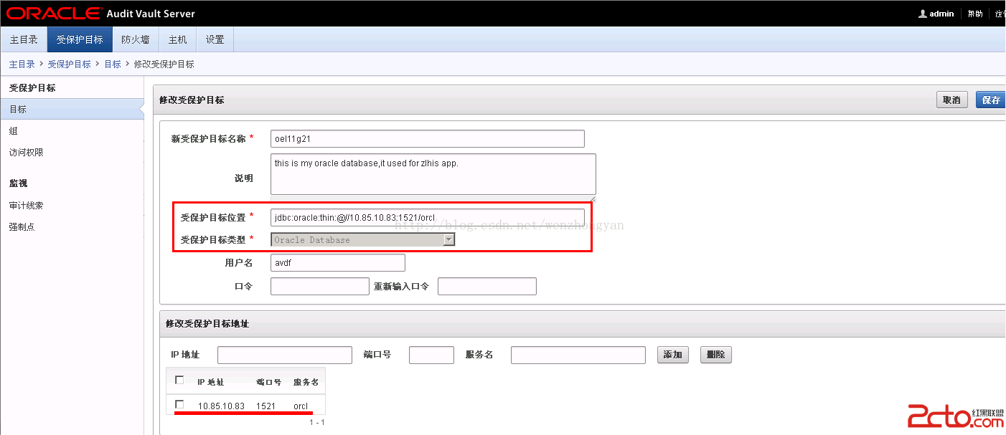The image size is (1006, 435).
Task: Click the 重新输入口令 field
Action: tap(487, 287)
